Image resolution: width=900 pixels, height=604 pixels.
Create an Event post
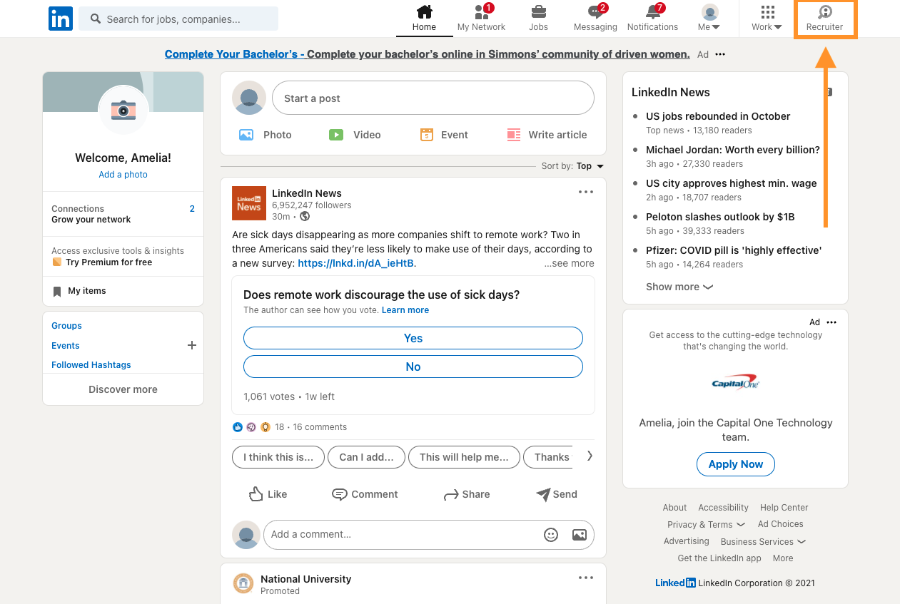(444, 135)
